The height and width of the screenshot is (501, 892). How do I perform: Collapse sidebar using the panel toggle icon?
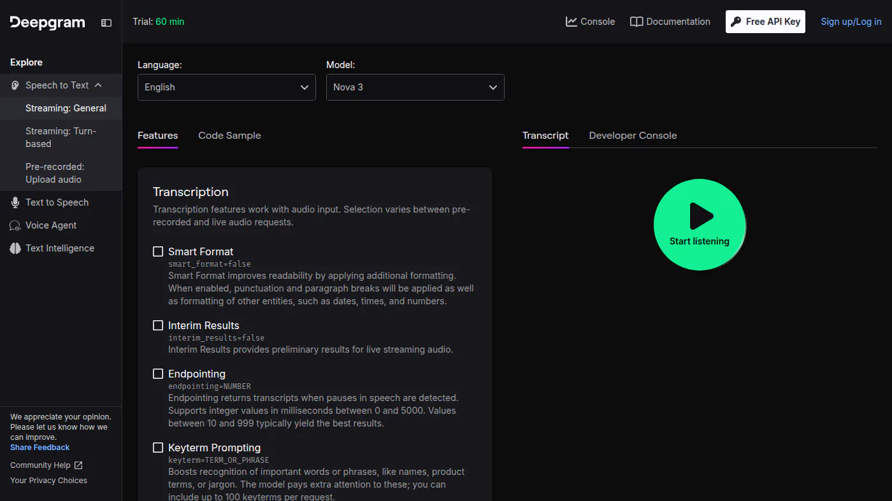tap(106, 22)
